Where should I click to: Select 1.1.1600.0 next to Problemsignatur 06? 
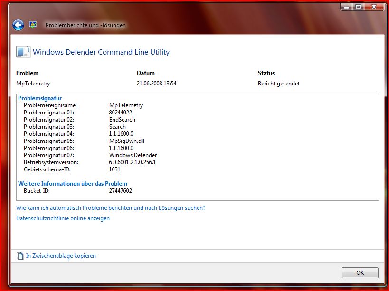click(121, 148)
